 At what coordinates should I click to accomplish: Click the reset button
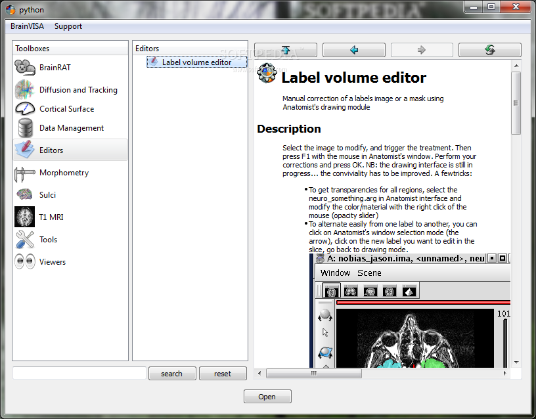tap(223, 374)
